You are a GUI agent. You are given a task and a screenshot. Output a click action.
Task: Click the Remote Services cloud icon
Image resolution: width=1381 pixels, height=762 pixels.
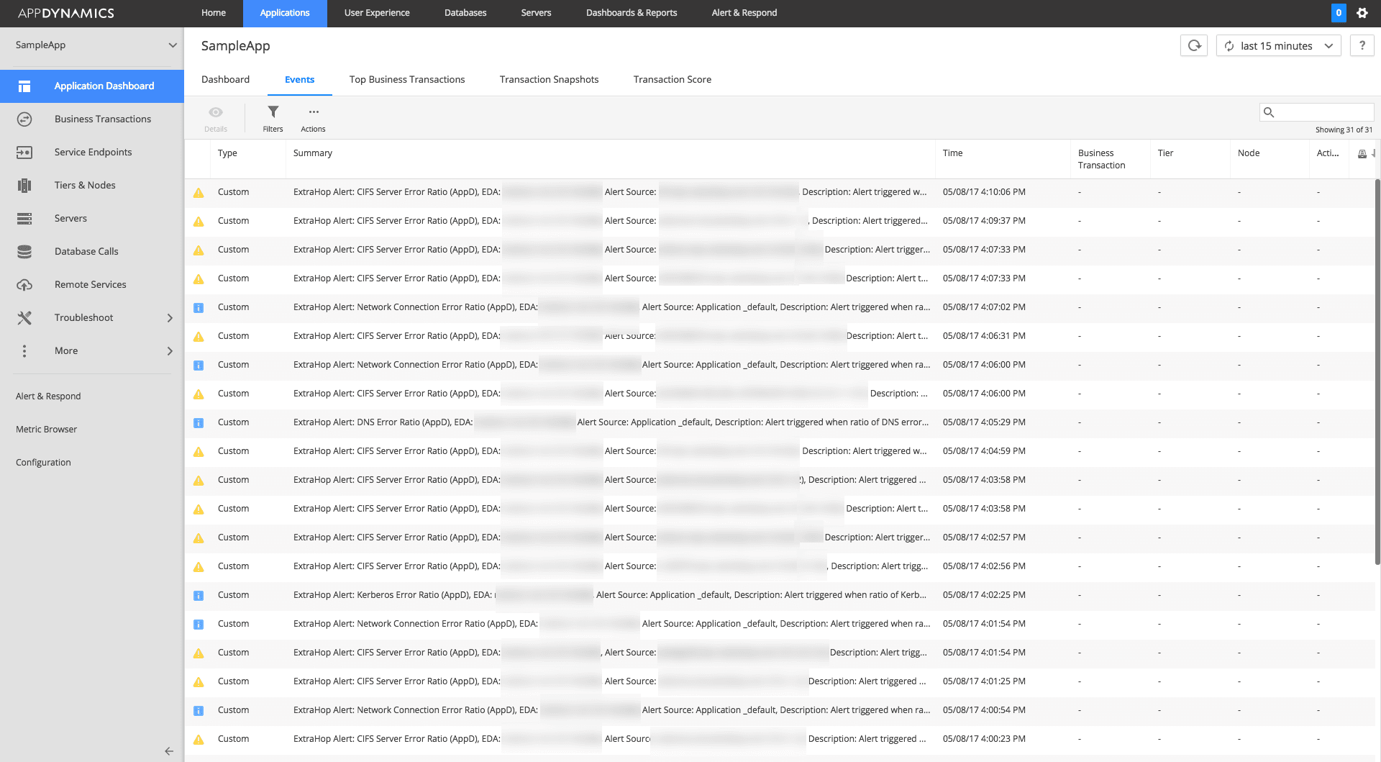[x=24, y=285]
